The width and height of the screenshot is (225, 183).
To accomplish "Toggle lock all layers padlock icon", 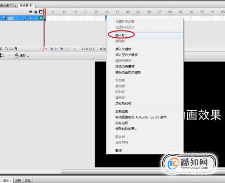I will pyautogui.click(x=36, y=12).
